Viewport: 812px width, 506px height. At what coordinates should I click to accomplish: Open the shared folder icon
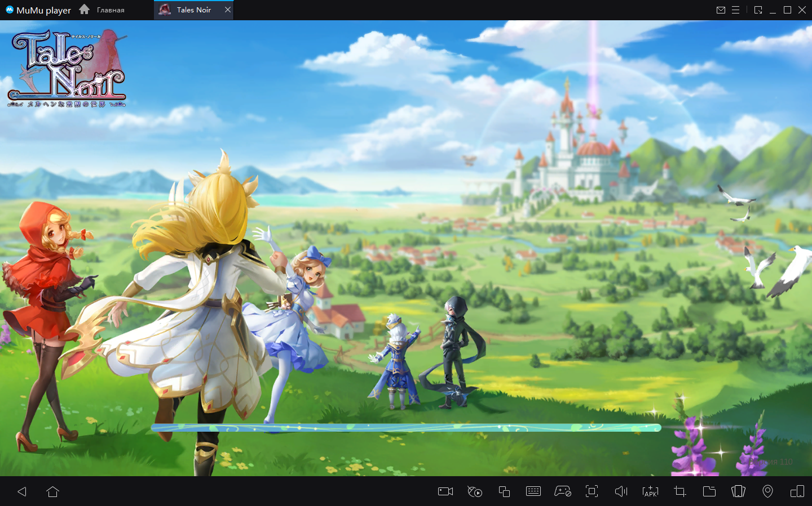pyautogui.click(x=709, y=491)
